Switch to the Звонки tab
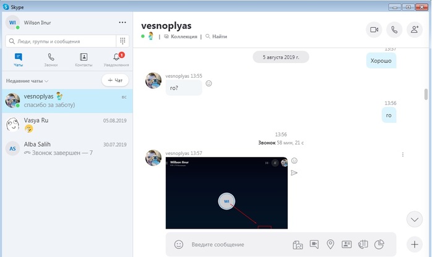Screen dimensions: 433x257 pos(51,60)
